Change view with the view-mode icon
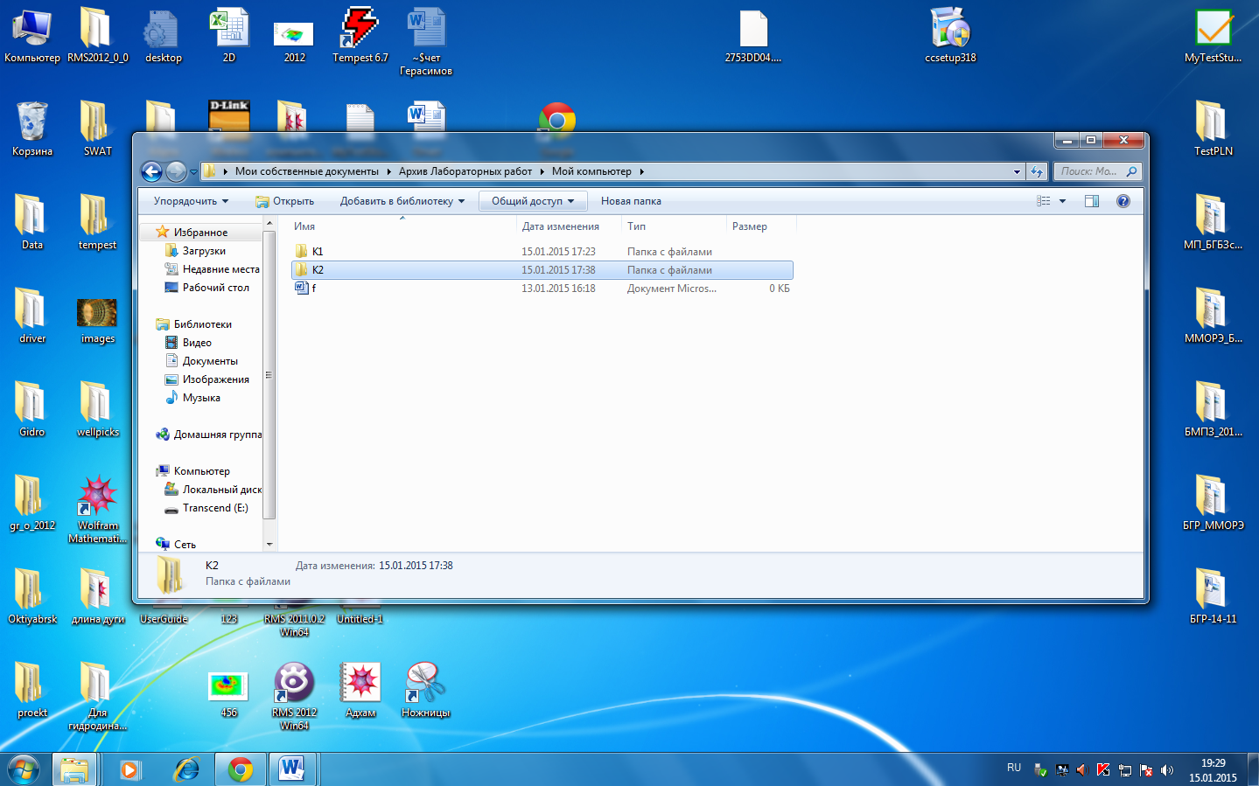The width and height of the screenshot is (1259, 786). [x=1044, y=201]
